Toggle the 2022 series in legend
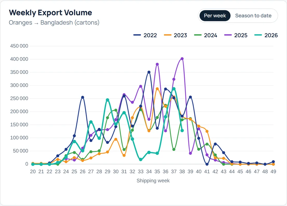The width and height of the screenshot is (287, 206). [145, 35]
